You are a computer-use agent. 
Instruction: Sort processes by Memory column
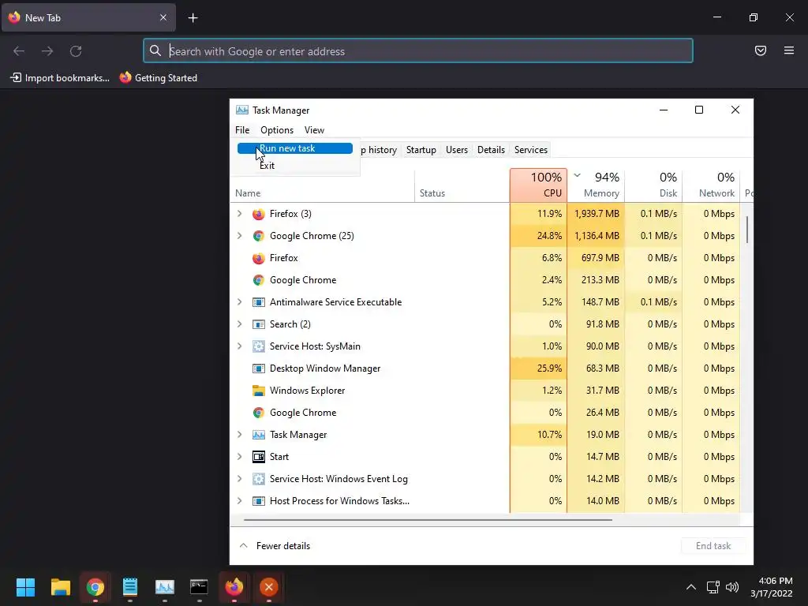597,185
